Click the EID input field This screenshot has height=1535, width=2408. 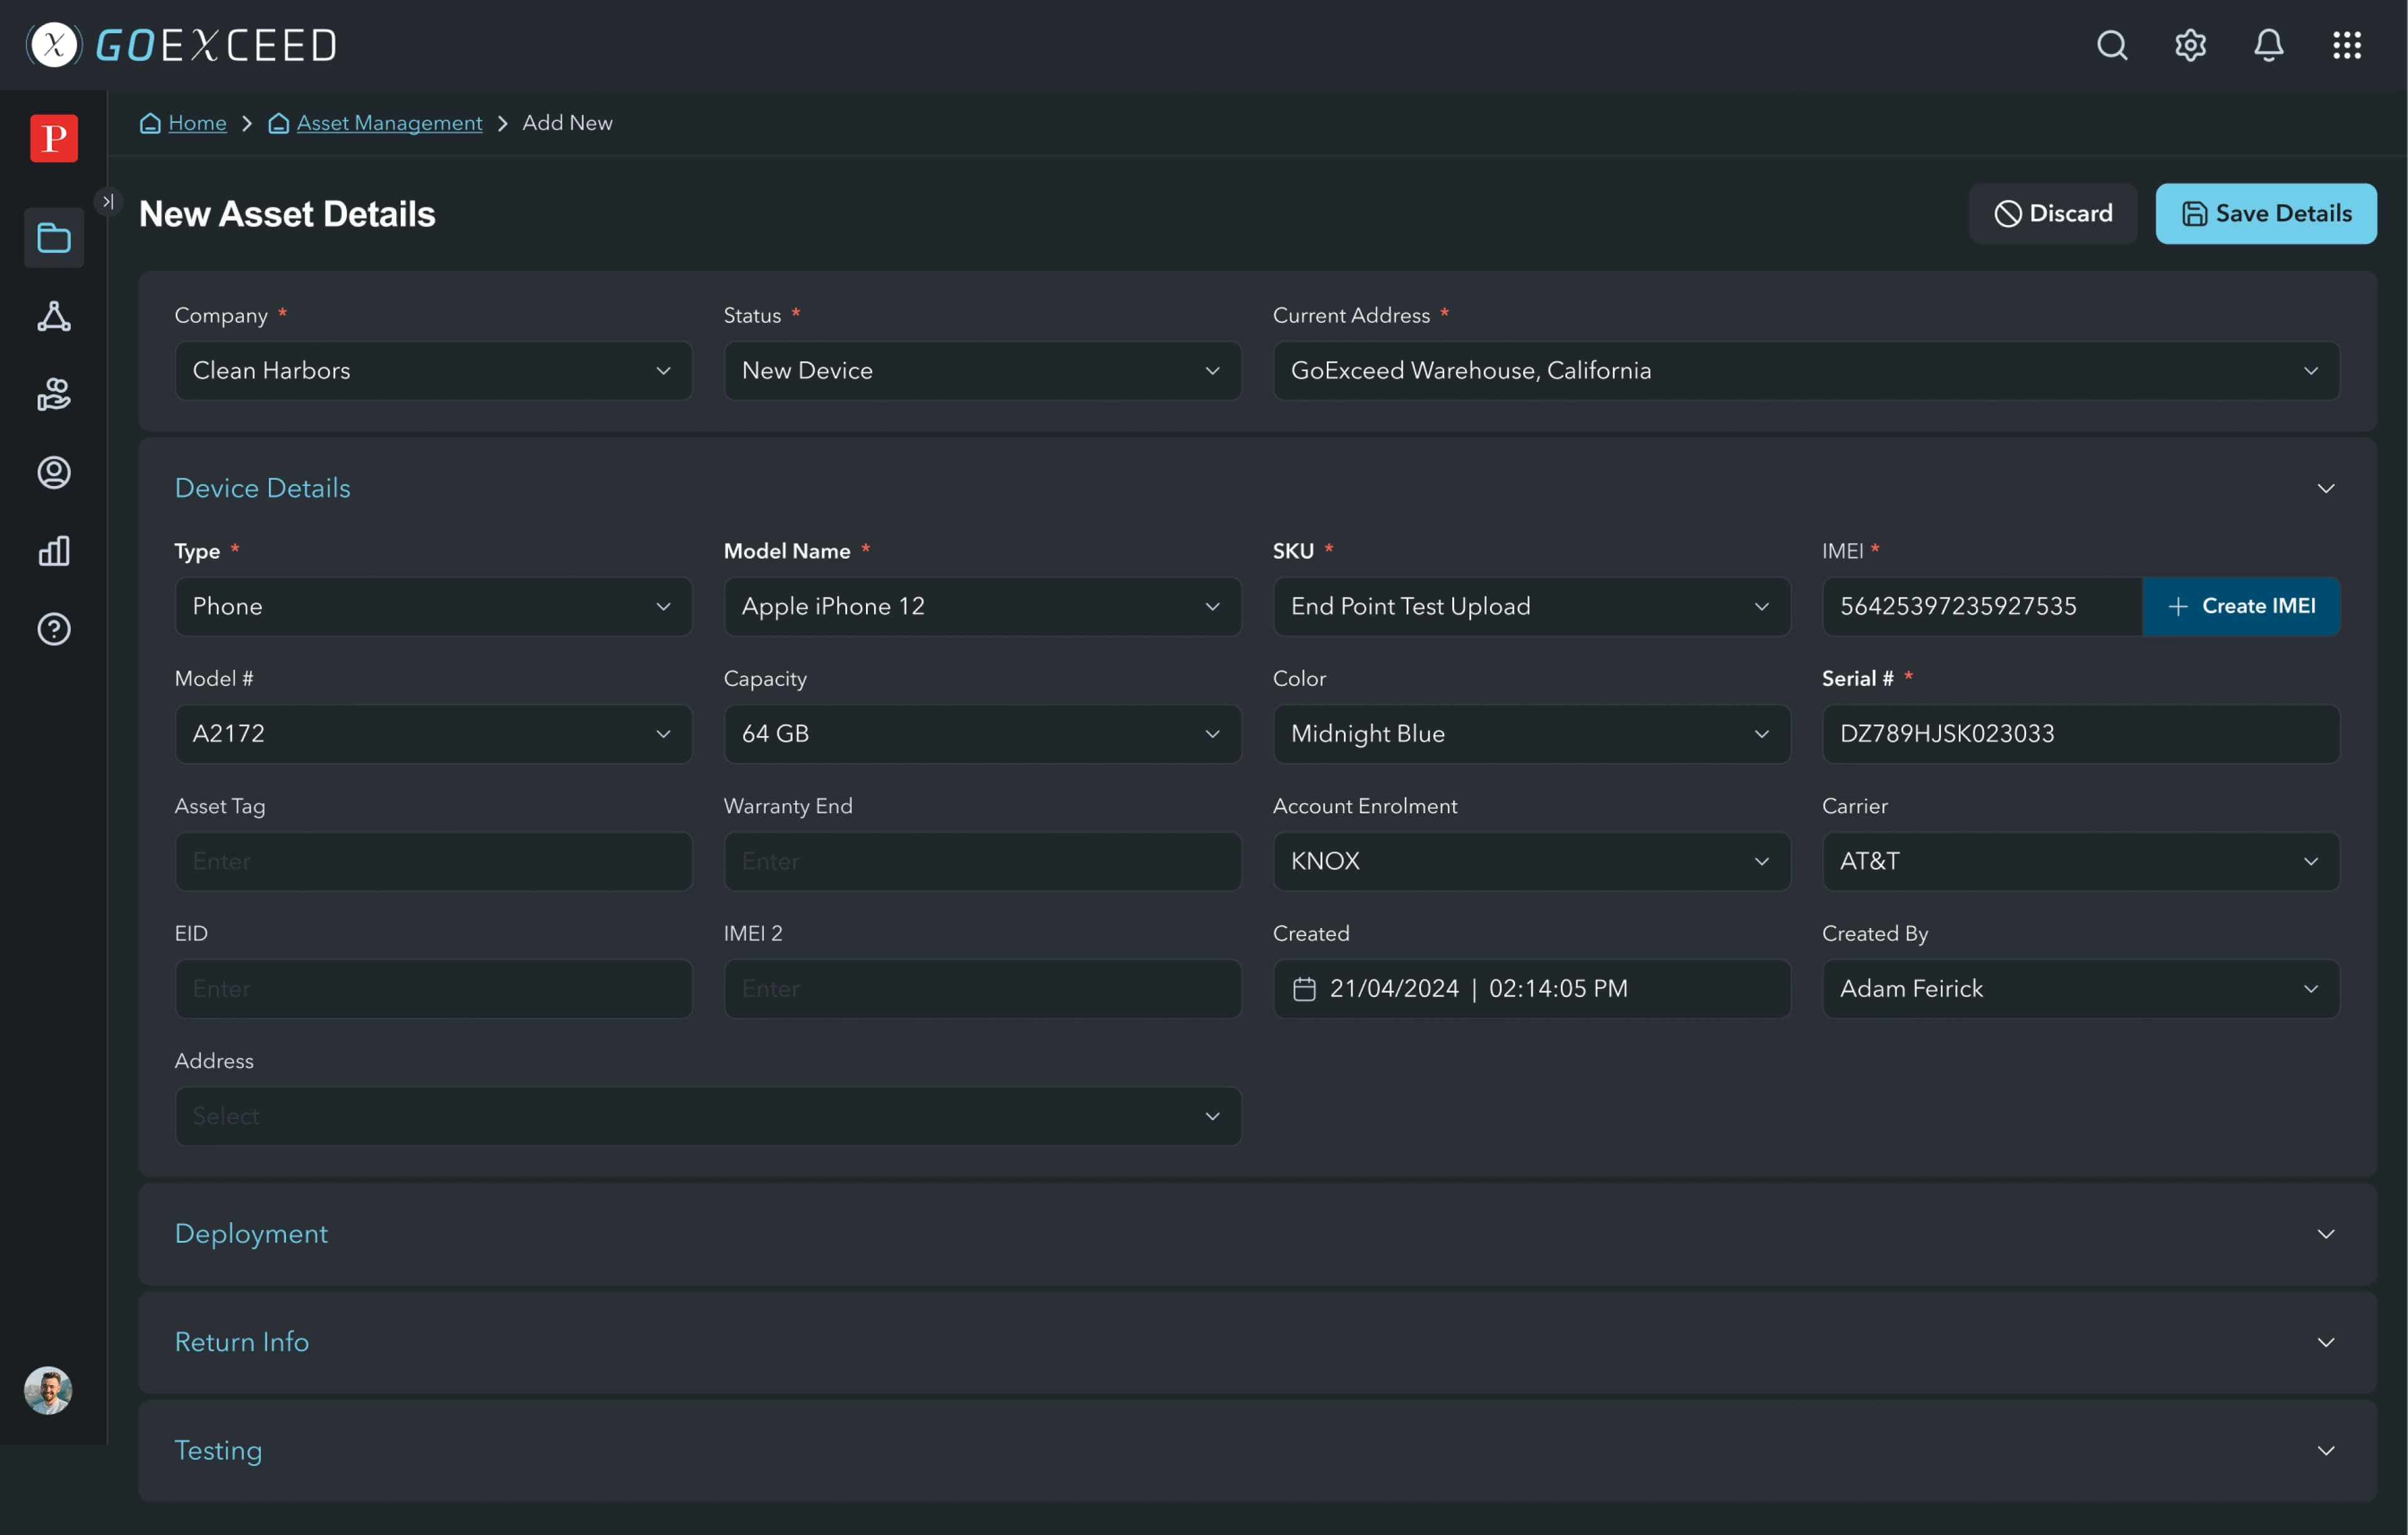(433, 989)
